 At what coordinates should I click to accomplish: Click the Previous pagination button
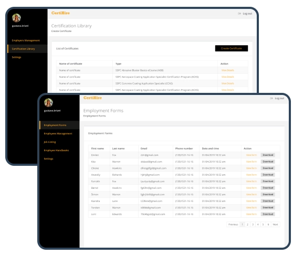233,225
